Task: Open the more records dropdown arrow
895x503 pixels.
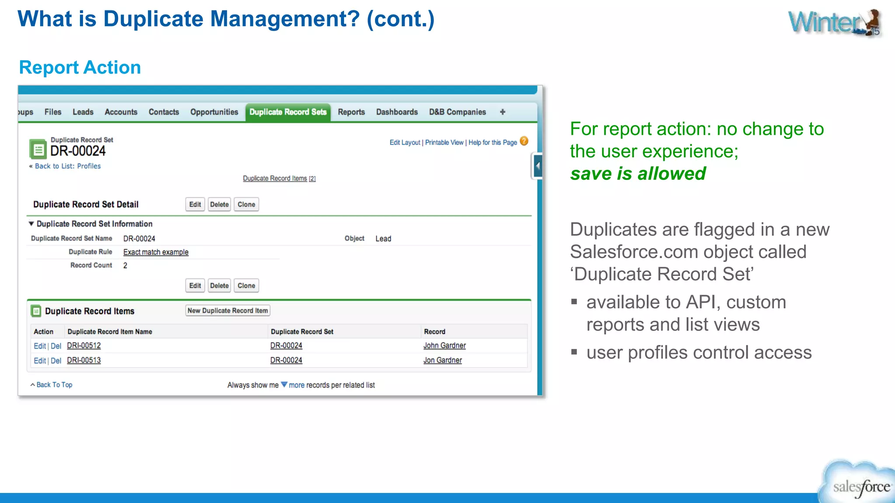Action: click(x=284, y=385)
